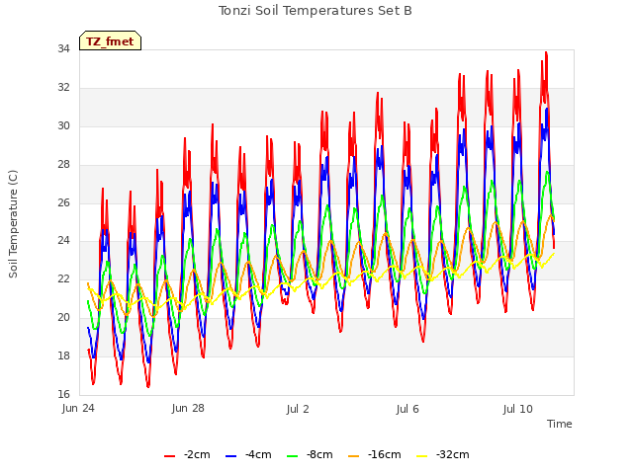Click the 24 y-axis tick label
633x474 pixels.
click(x=63, y=240)
